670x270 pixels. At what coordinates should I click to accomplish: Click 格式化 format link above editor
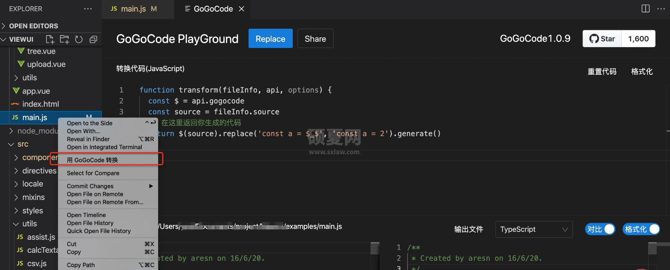[x=642, y=71]
